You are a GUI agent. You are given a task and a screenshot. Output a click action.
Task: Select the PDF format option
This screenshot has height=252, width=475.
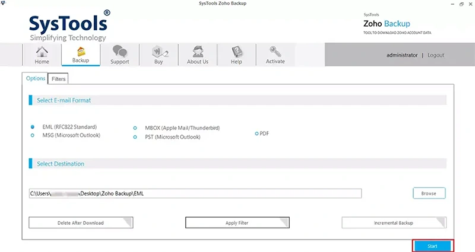pos(256,133)
